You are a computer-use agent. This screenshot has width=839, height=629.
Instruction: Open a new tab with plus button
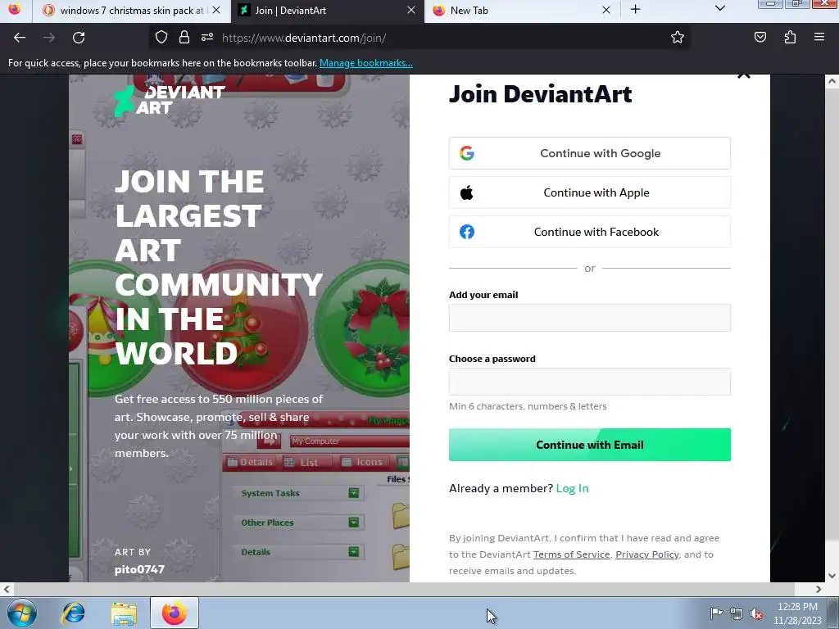tap(635, 10)
